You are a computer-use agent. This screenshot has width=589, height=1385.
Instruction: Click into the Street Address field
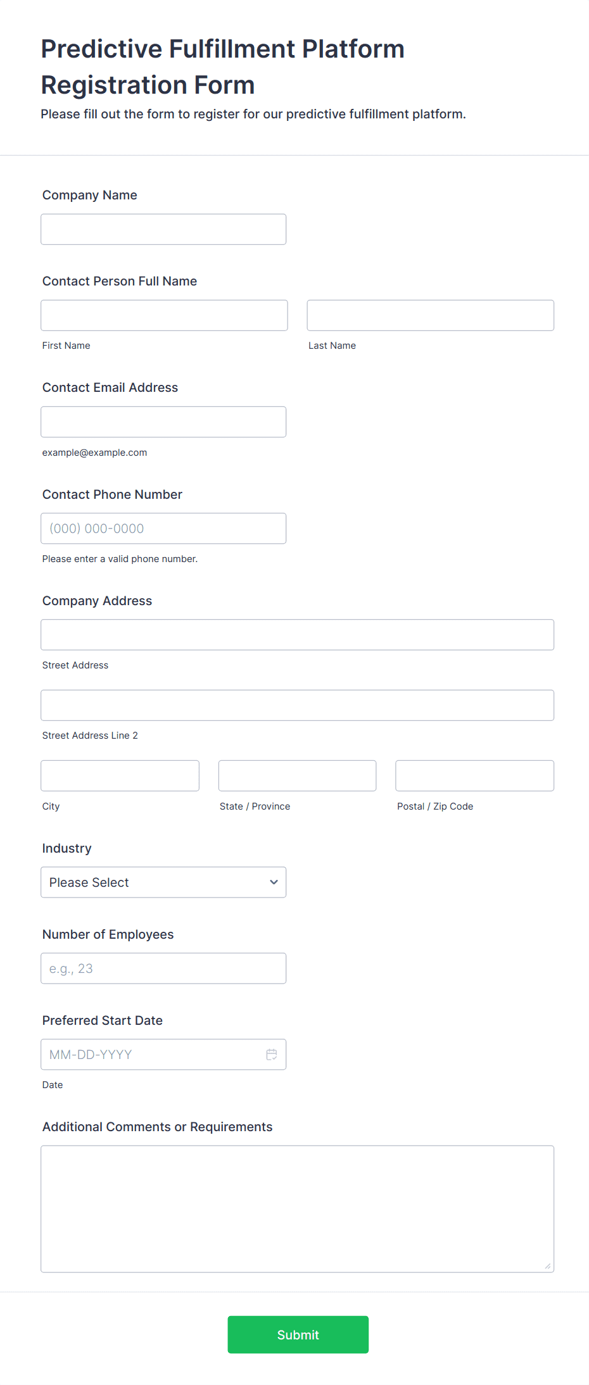click(x=298, y=634)
